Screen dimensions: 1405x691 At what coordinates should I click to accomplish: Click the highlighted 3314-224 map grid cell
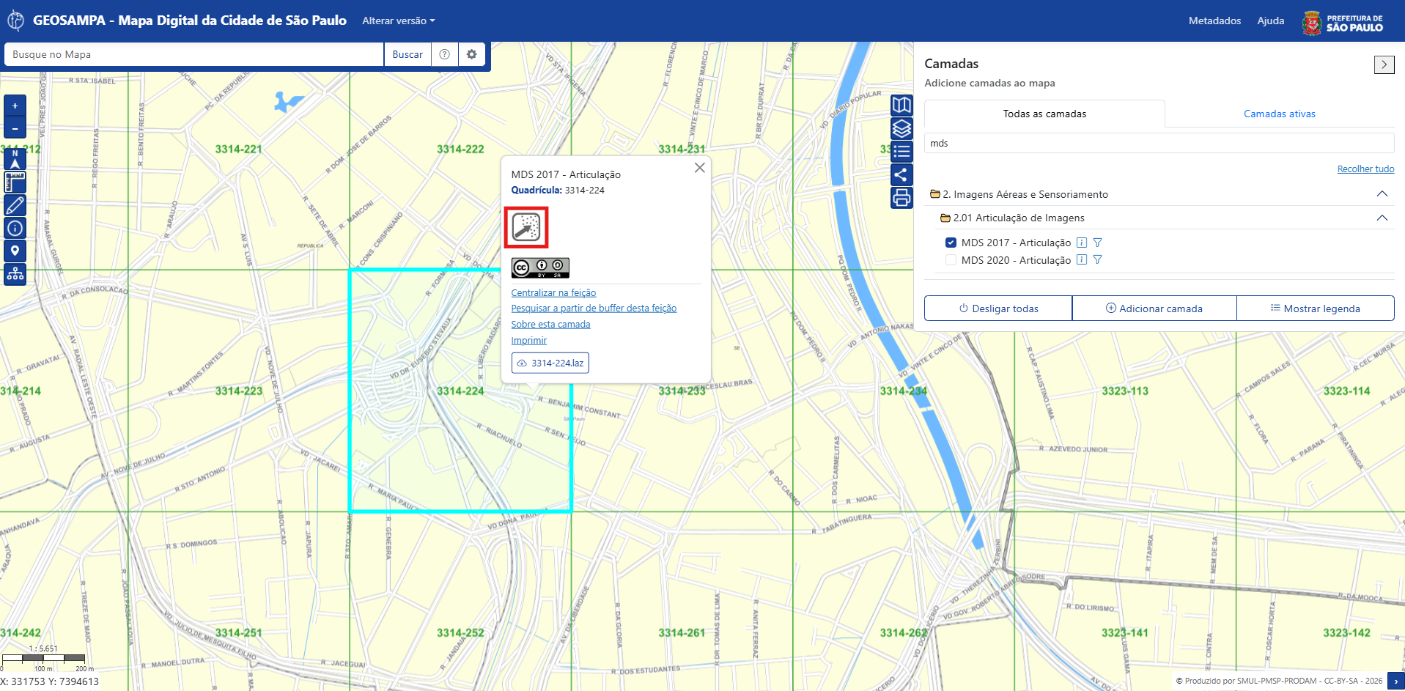click(460, 391)
